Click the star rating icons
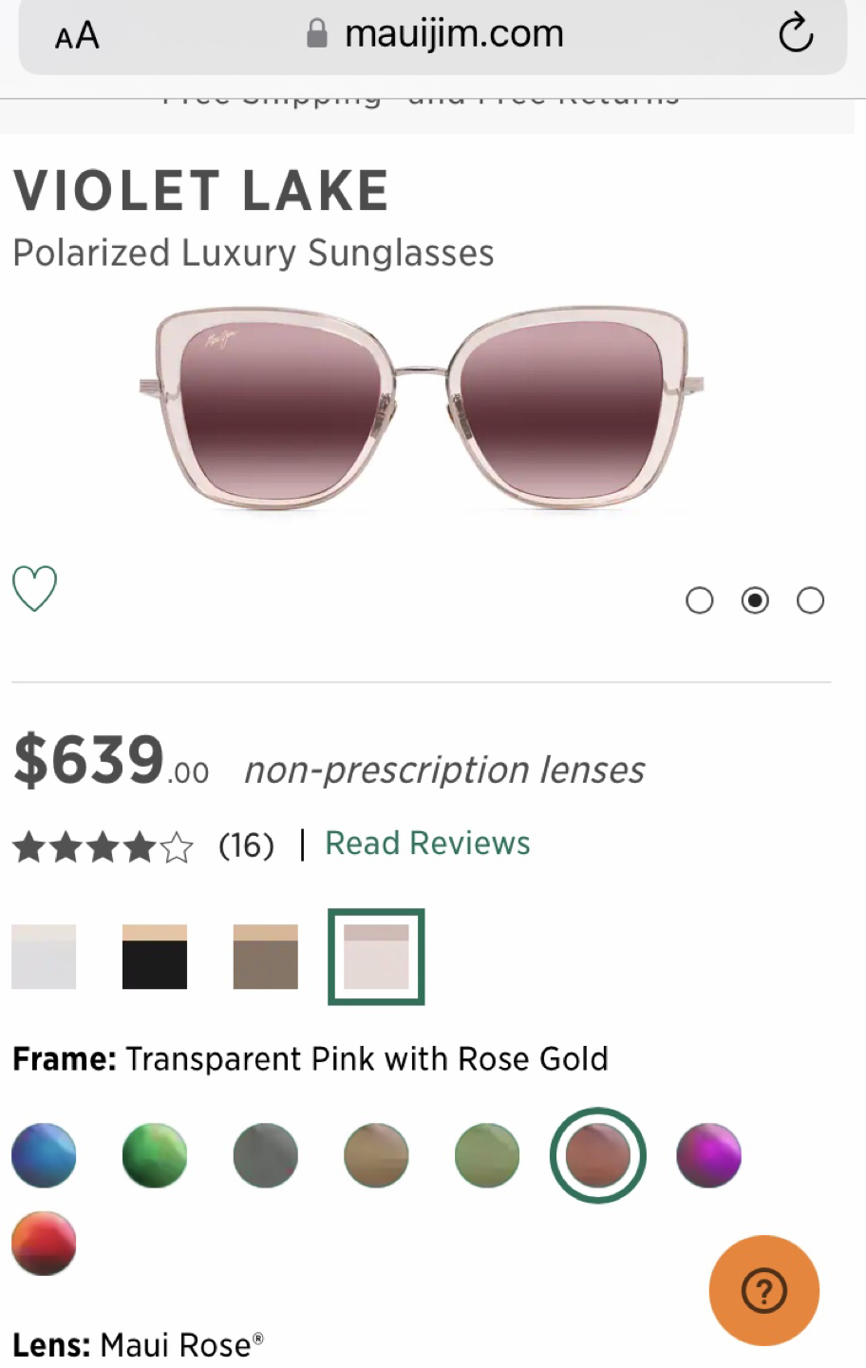The width and height of the screenshot is (866, 1368). tap(103, 845)
